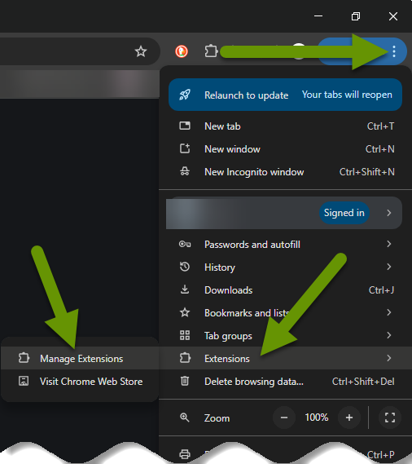The height and width of the screenshot is (464, 412).
Task: Click the Signed in badge
Action: [344, 213]
